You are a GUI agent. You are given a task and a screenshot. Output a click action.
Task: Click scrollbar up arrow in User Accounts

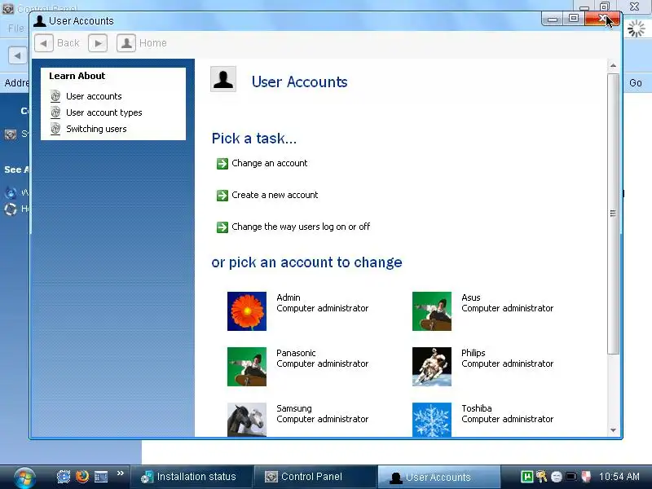614,66
